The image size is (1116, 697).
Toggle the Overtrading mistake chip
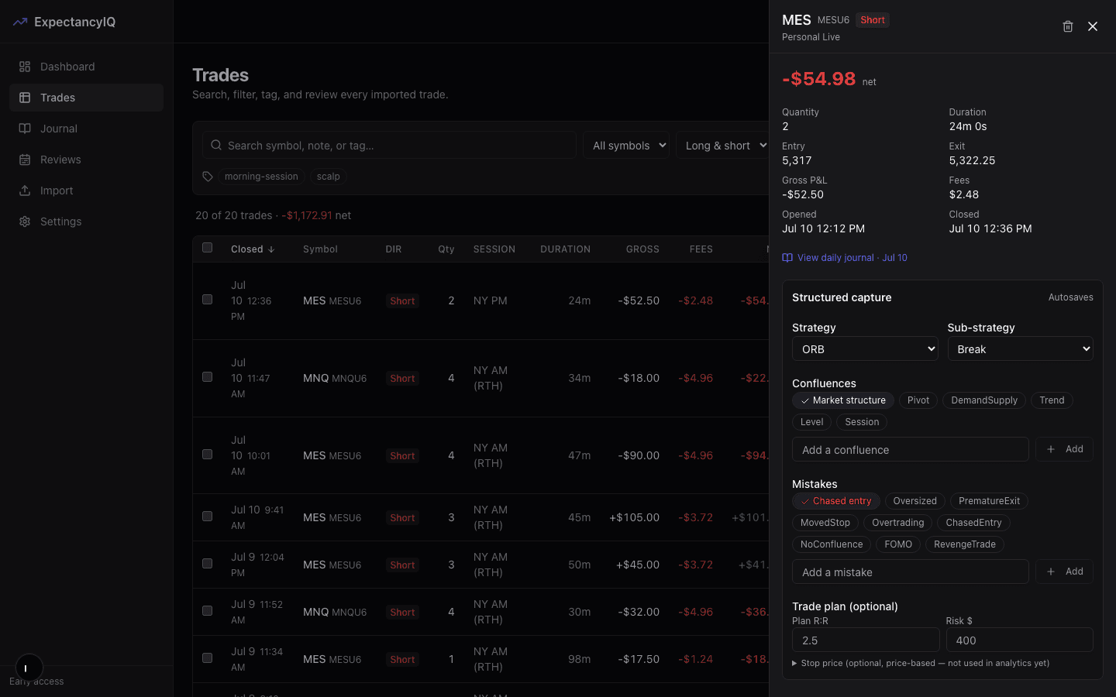(x=897, y=523)
